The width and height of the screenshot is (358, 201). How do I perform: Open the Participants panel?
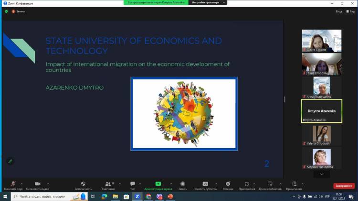108,184
